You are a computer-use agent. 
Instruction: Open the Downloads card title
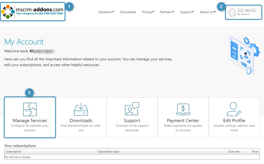(x=81, y=120)
